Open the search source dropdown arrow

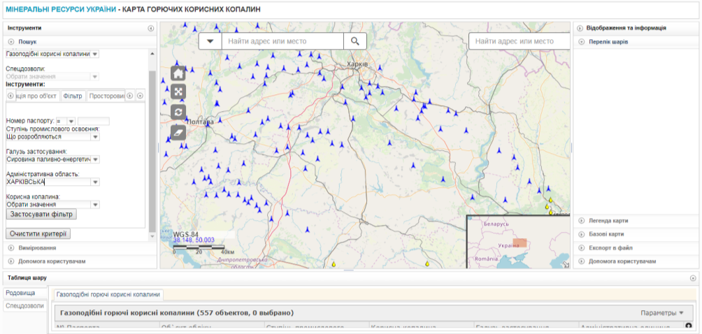(210, 41)
